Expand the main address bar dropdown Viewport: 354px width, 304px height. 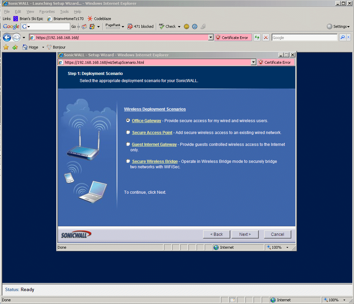(x=211, y=38)
